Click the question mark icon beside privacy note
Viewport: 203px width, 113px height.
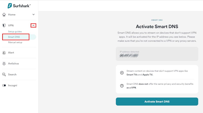click(x=122, y=86)
